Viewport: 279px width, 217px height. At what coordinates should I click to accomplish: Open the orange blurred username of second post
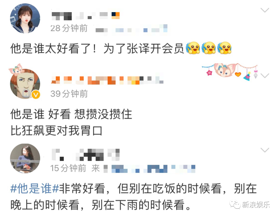click(107, 80)
